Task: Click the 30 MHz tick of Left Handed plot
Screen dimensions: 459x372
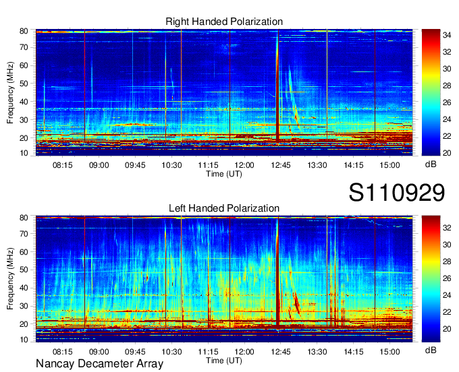Action: 24,306
